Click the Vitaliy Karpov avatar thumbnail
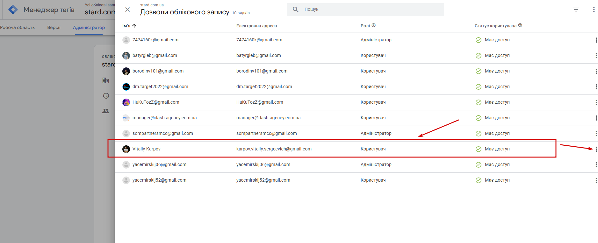Screen dimensions: 598x243 click(x=126, y=149)
